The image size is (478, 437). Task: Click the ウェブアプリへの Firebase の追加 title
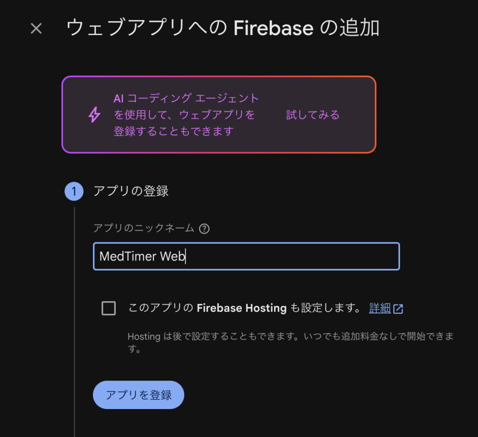click(223, 28)
